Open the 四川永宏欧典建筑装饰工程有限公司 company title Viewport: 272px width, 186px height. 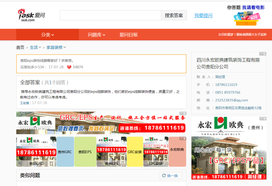[228, 63]
